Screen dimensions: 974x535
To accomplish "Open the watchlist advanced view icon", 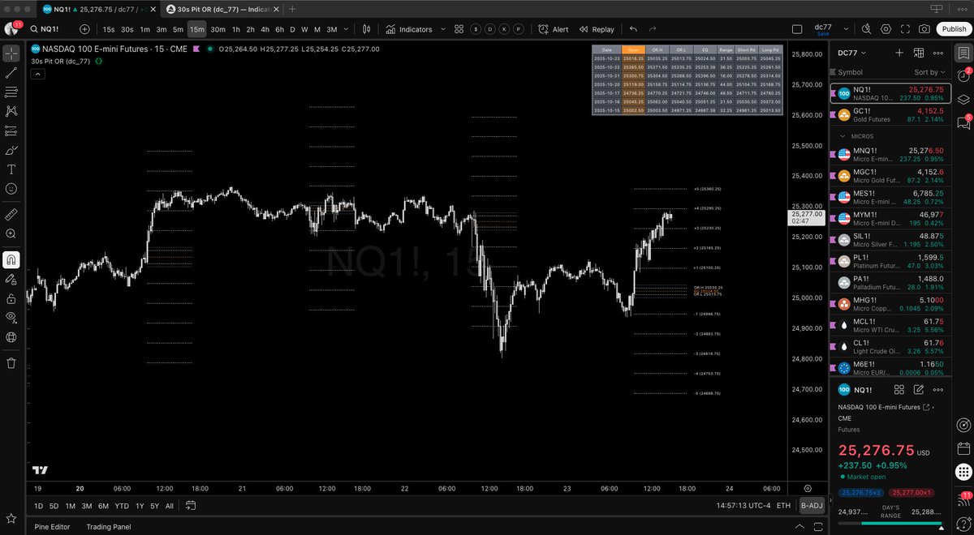I will [x=919, y=53].
